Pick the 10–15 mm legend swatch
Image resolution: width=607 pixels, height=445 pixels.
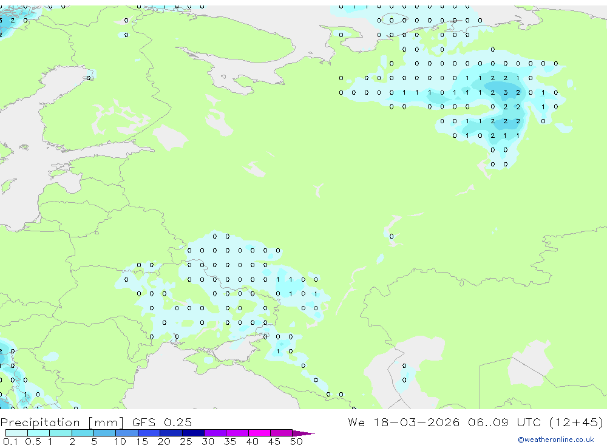127,433
